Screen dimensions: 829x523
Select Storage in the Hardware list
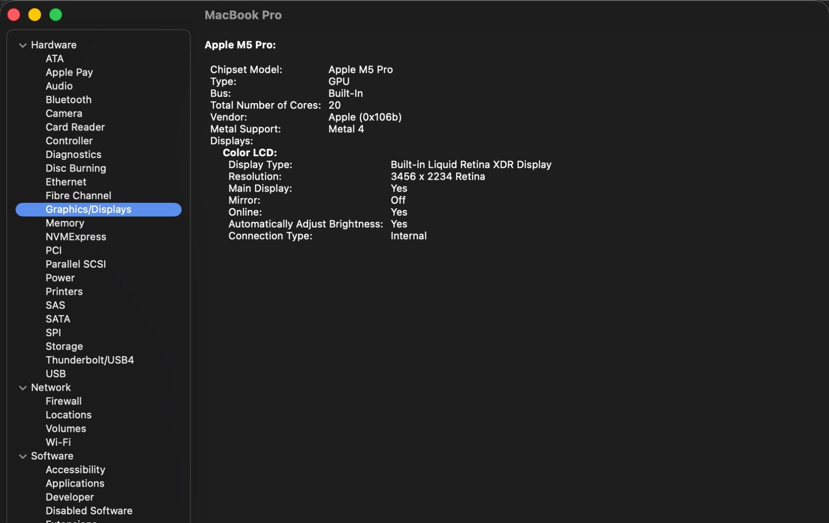click(64, 347)
